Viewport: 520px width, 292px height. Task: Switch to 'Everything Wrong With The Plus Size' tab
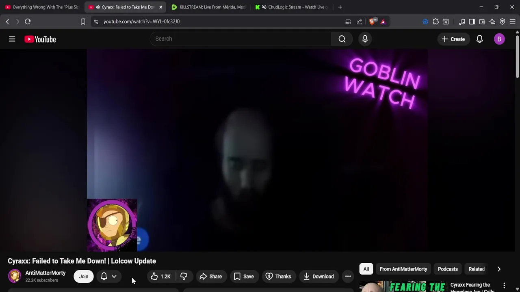[x=42, y=7]
